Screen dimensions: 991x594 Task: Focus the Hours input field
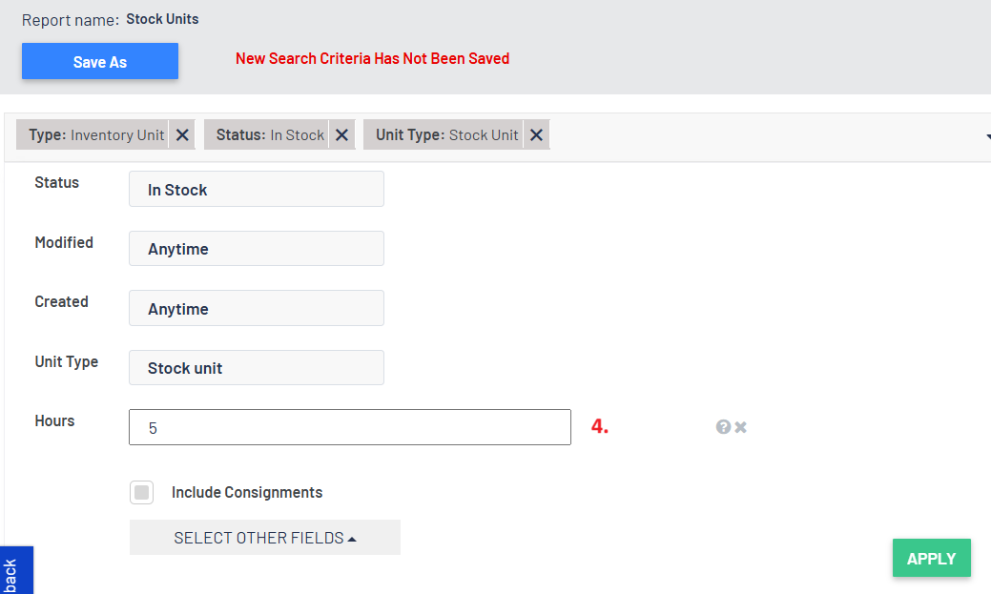tap(349, 428)
